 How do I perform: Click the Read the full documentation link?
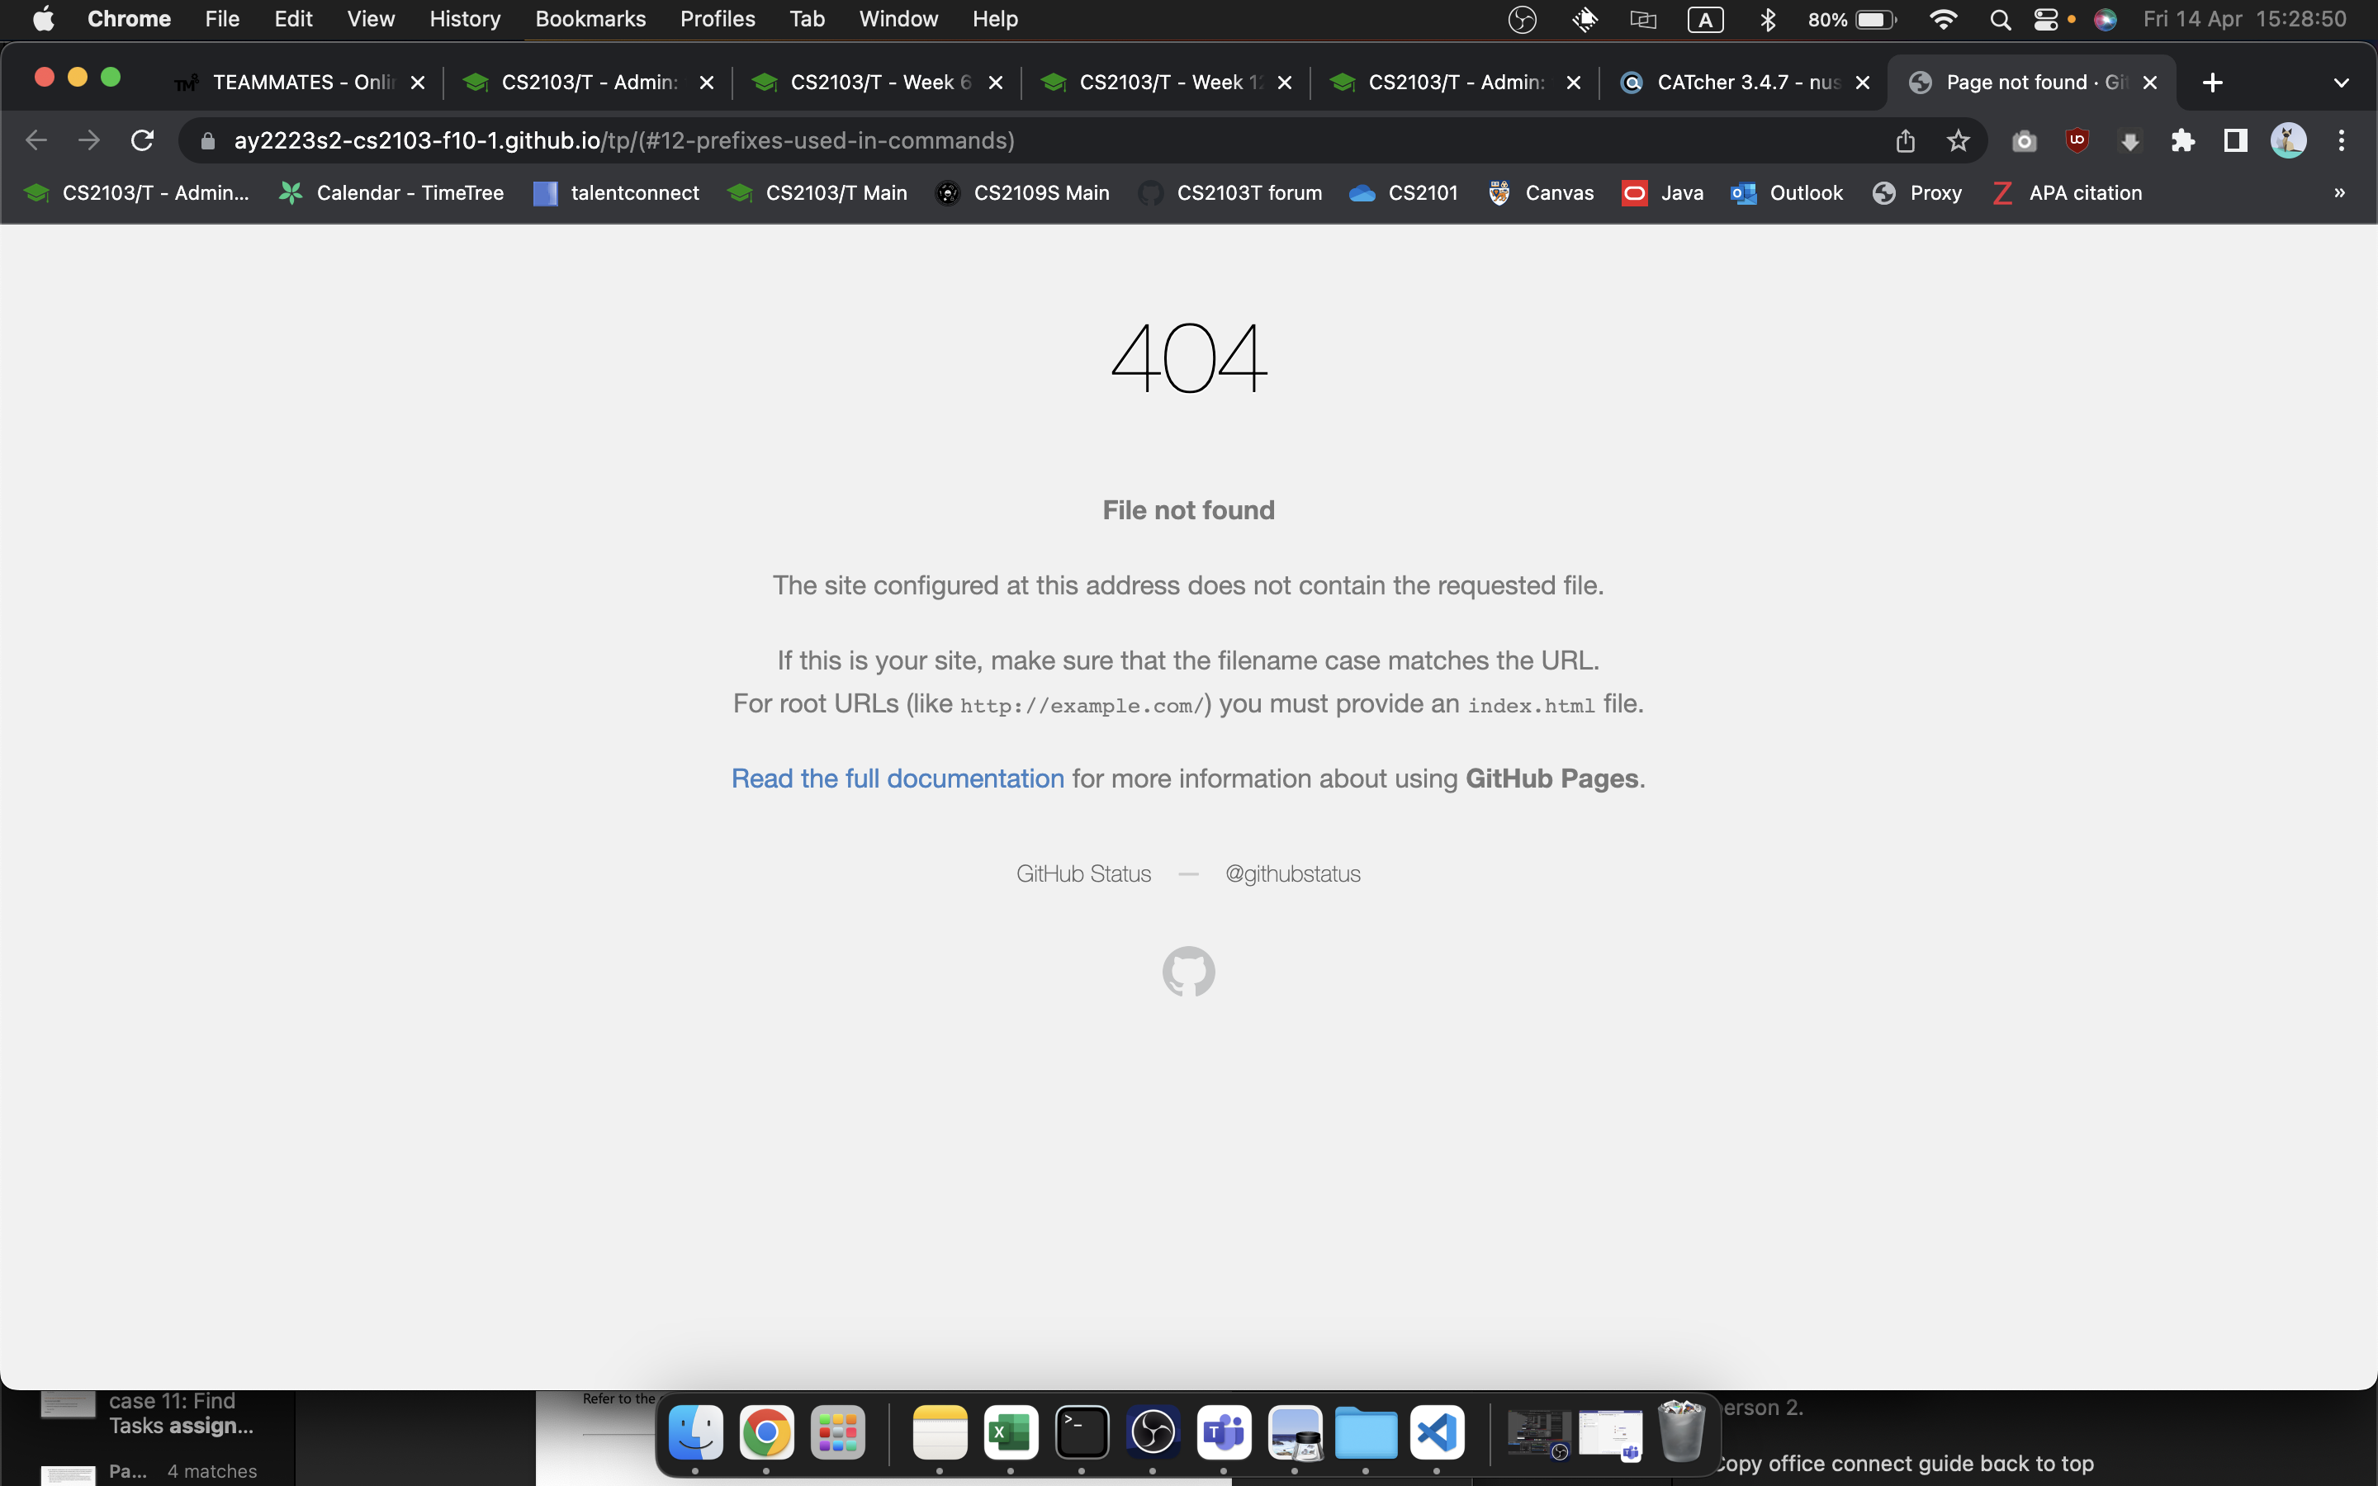click(898, 778)
